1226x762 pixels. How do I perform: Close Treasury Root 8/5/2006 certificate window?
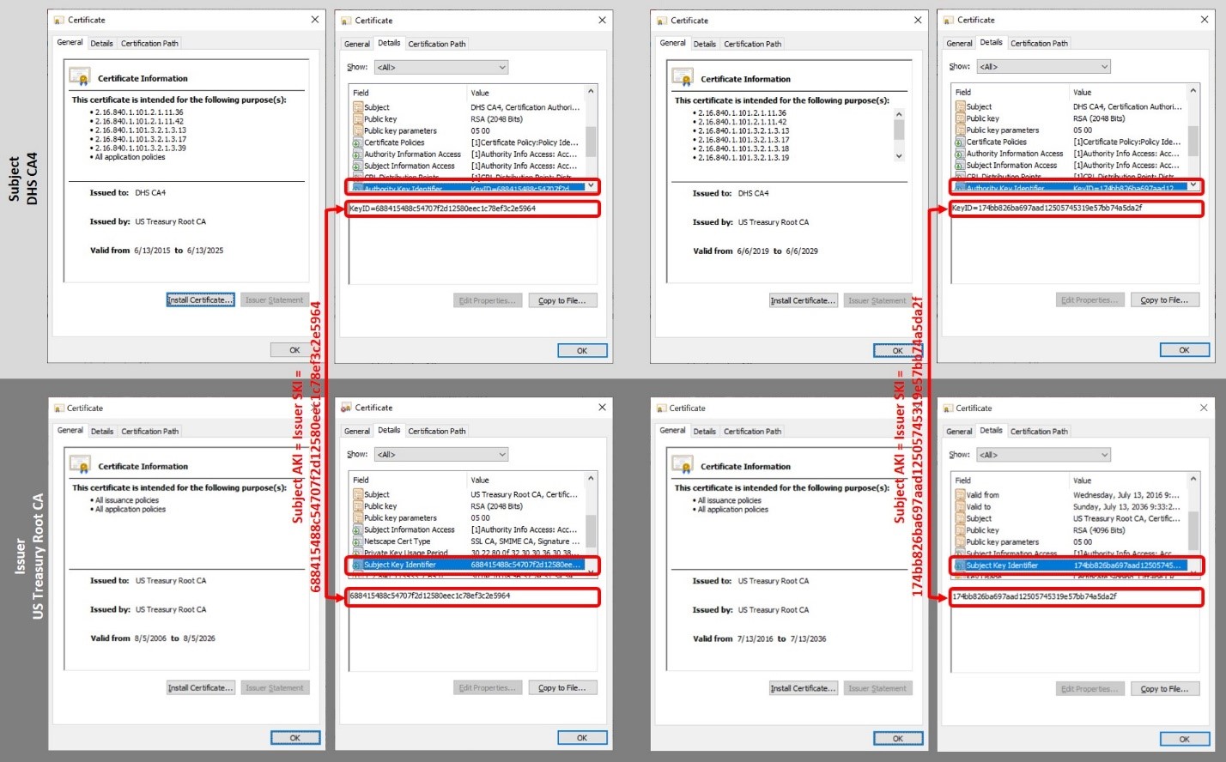click(x=315, y=408)
